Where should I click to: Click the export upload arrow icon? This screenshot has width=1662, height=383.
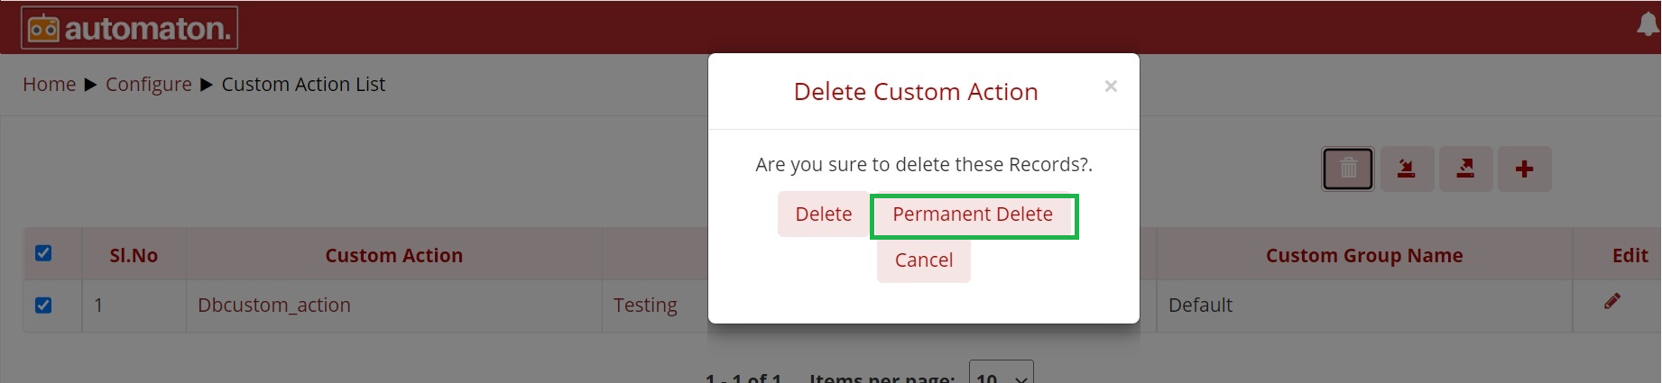[x=1465, y=169]
